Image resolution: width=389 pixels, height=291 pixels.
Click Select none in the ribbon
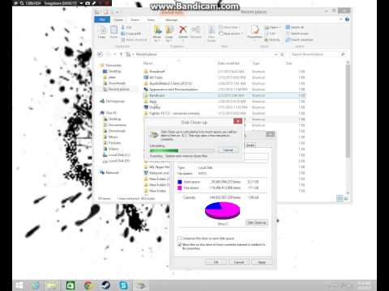point(297,33)
